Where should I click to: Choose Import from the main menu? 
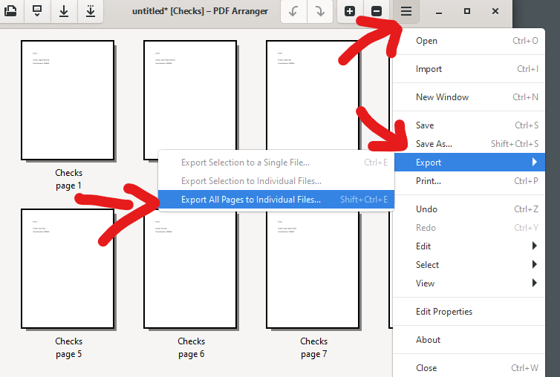coord(469,69)
